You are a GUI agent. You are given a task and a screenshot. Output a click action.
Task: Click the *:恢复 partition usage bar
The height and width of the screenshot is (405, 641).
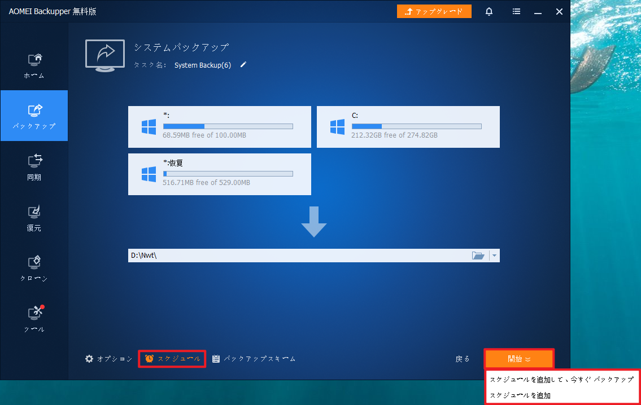(x=228, y=174)
